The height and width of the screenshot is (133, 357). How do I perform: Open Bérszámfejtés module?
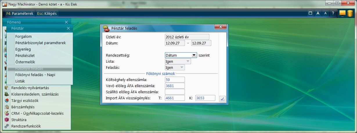[23, 107]
